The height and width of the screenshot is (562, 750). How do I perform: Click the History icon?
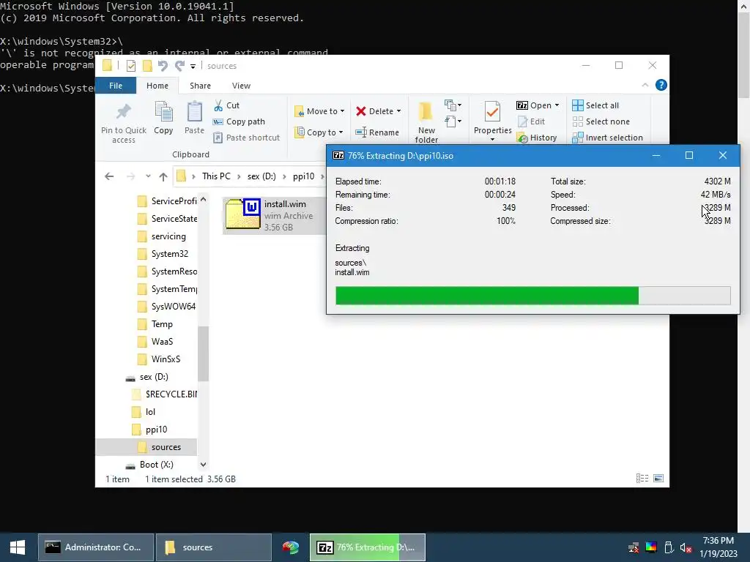coord(522,138)
